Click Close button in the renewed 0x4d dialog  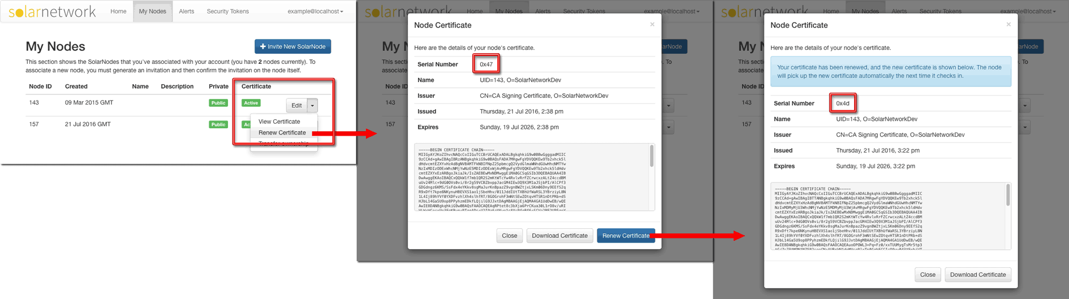pyautogui.click(x=928, y=275)
